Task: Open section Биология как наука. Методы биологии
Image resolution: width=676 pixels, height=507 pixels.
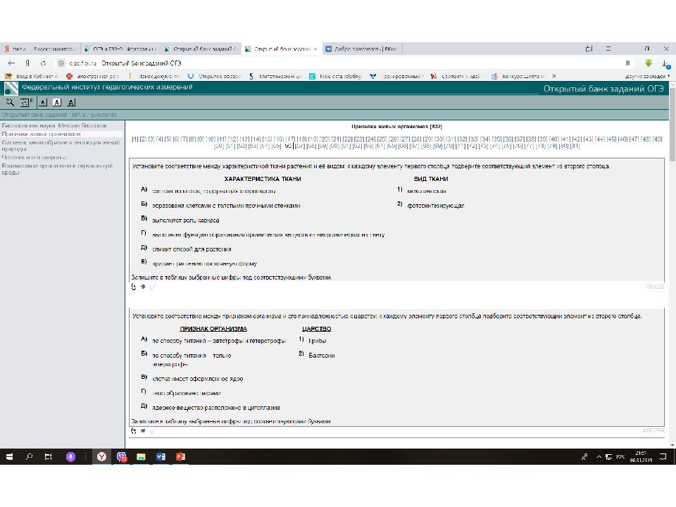Action: click(54, 125)
